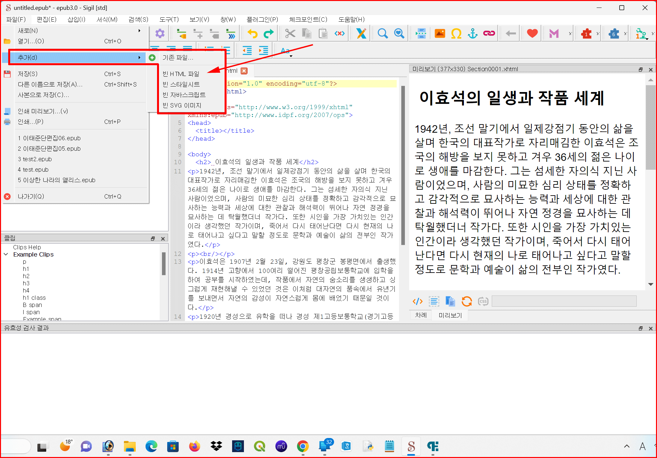Float the Clips panel with undock button
The height and width of the screenshot is (458, 657).
[x=153, y=239]
